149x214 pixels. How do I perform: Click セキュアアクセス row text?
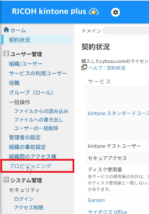[x=107, y=158]
